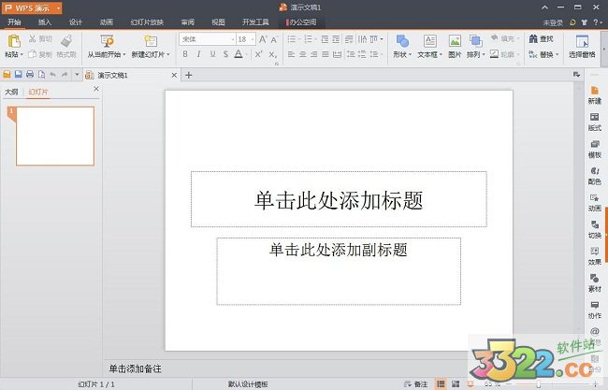
Task: Toggle bold formatting (B)
Action: (x=185, y=54)
